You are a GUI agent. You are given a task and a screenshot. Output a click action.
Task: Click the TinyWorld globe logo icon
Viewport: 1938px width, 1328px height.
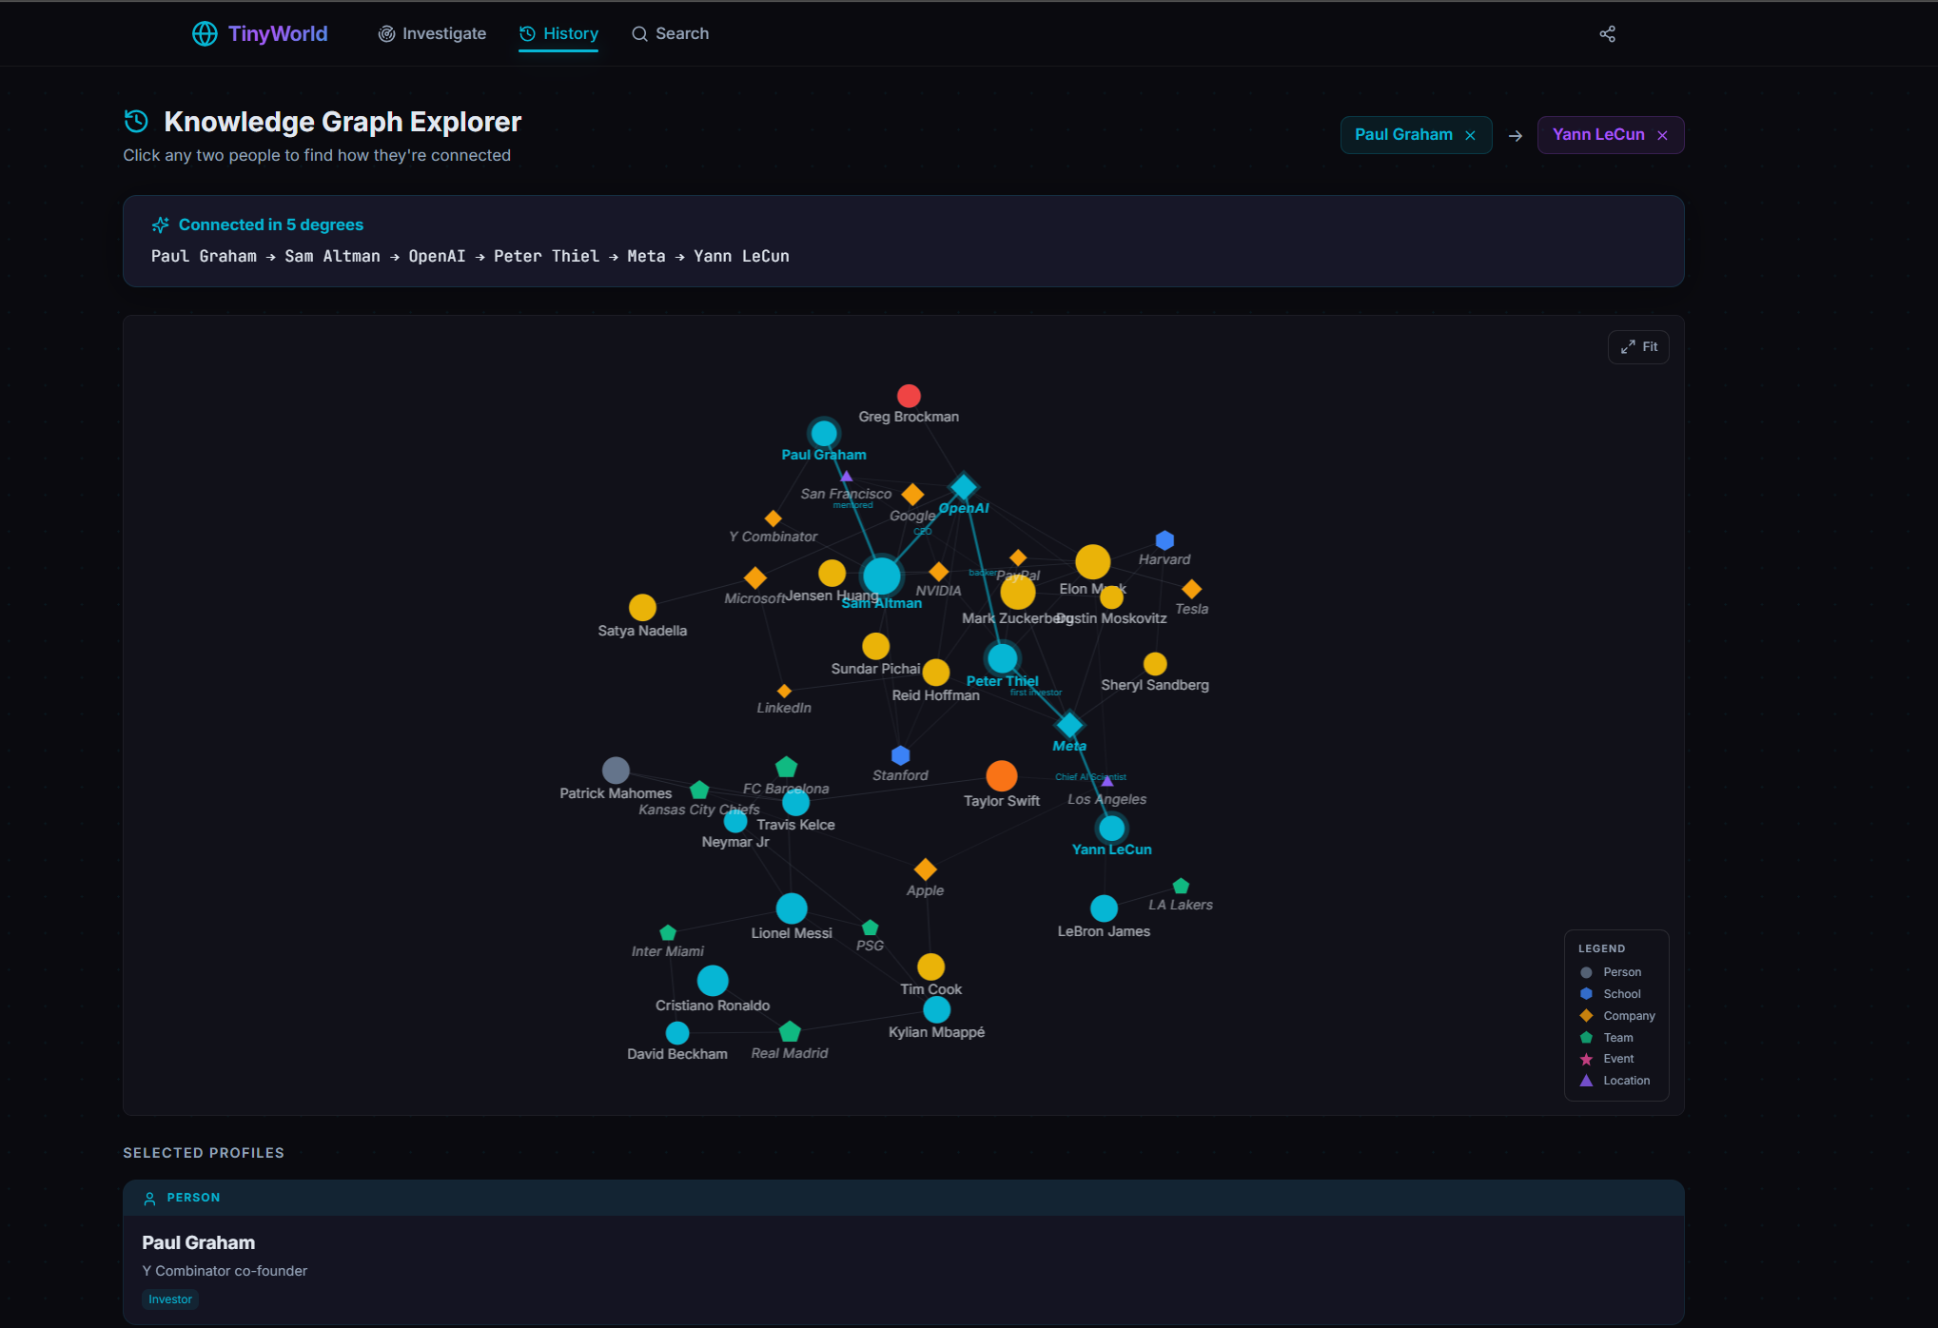[x=205, y=34]
